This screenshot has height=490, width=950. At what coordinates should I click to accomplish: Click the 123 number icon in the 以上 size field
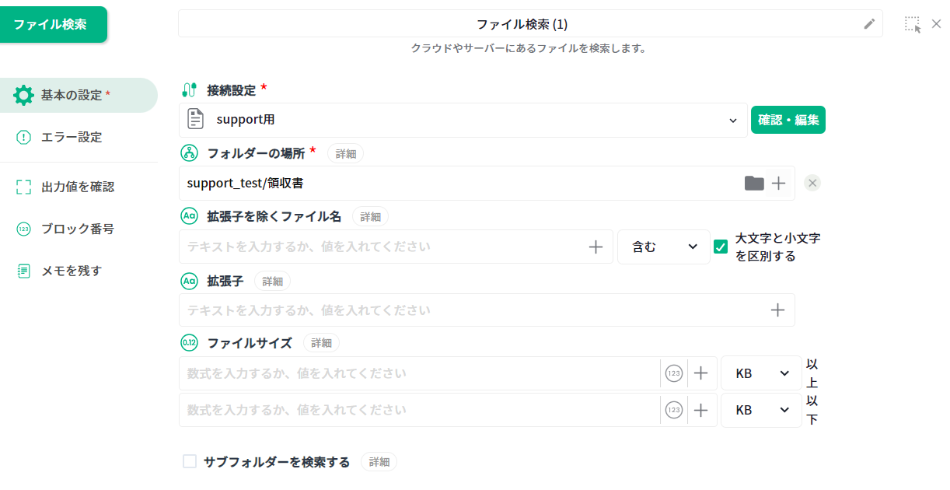click(674, 373)
